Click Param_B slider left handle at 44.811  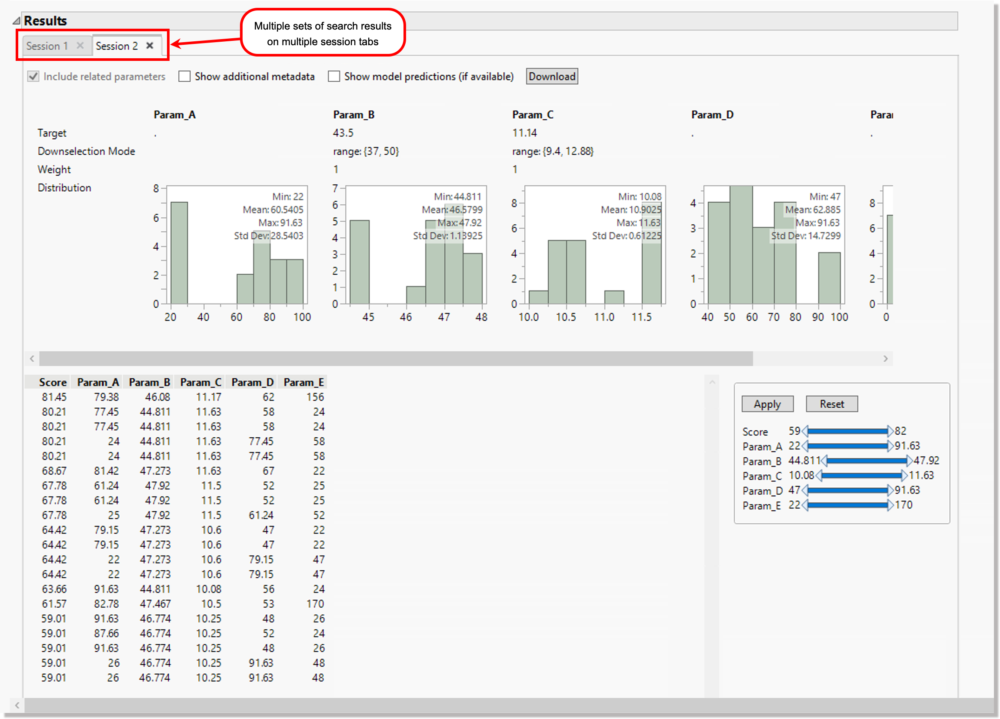point(824,461)
